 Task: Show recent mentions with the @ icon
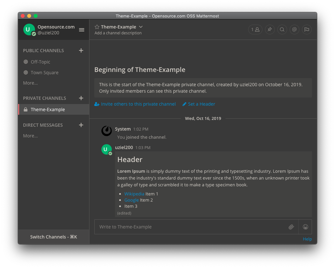295,29
